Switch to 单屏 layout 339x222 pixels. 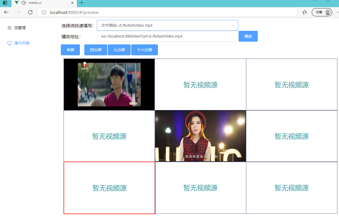(70, 50)
